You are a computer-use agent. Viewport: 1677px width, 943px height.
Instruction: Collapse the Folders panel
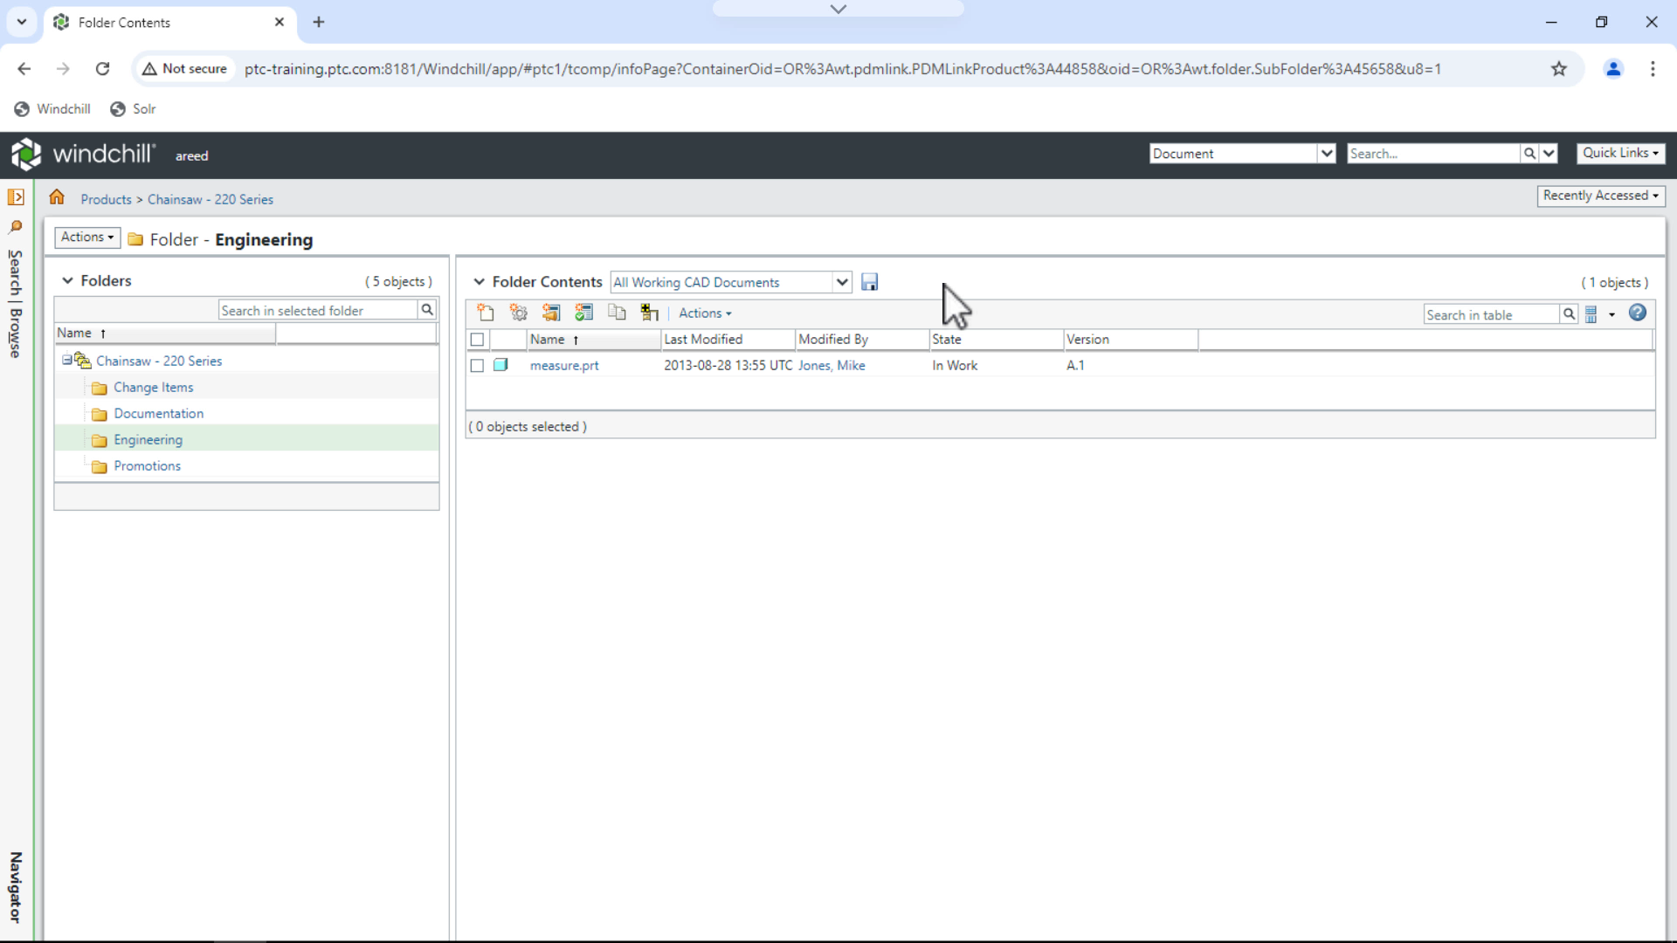(x=67, y=280)
